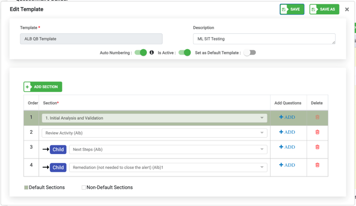Click the Edit Template title
The width and height of the screenshot is (356, 206).
(x=27, y=9)
